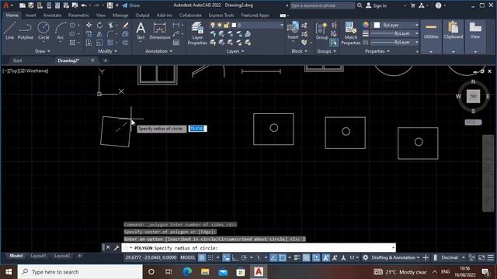Open the layer selection dropdown
Image resolution: width=497 pixels, height=279 pixels.
[x=281, y=25]
